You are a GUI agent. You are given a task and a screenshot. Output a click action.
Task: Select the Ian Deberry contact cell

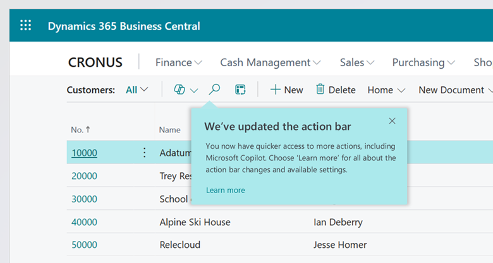pos(338,222)
